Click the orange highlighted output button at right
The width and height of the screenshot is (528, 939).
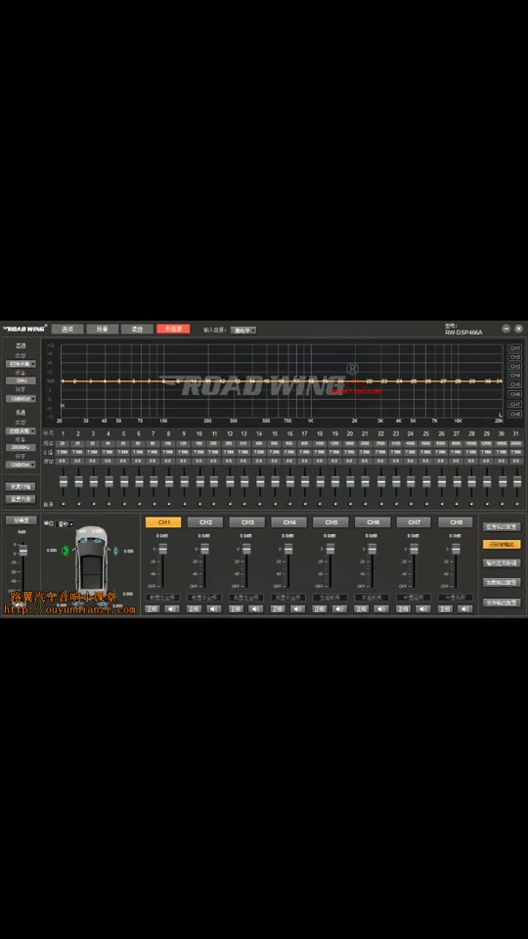tap(502, 545)
